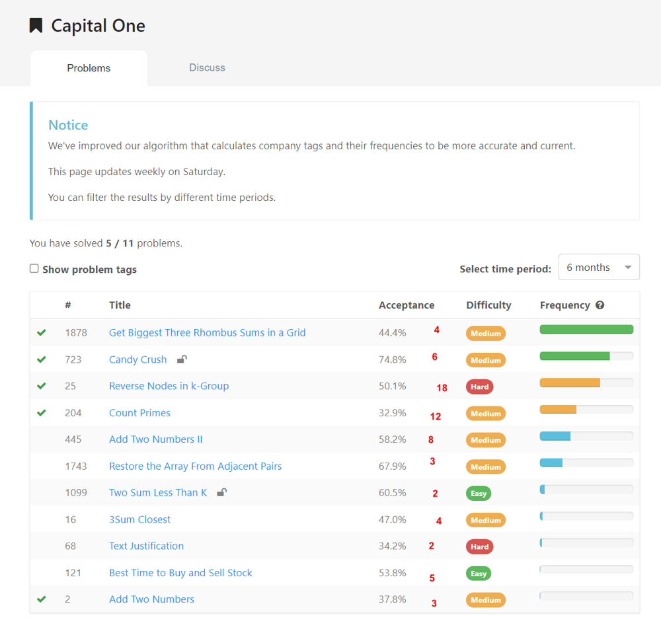Open the 3Sum Closest problem

[139, 519]
